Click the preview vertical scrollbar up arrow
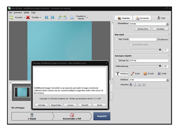 point(112,22)
